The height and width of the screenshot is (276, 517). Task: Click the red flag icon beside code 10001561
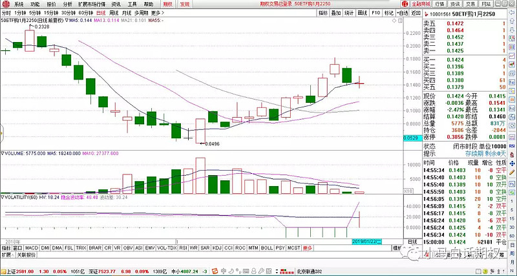(426, 14)
